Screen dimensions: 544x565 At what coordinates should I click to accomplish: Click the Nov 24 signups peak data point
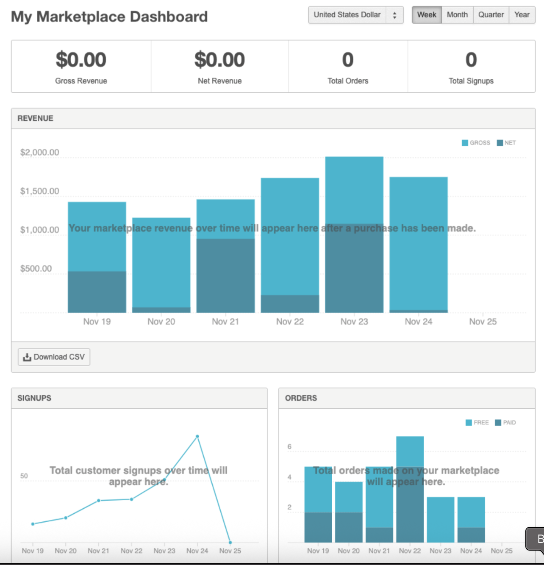coord(197,436)
